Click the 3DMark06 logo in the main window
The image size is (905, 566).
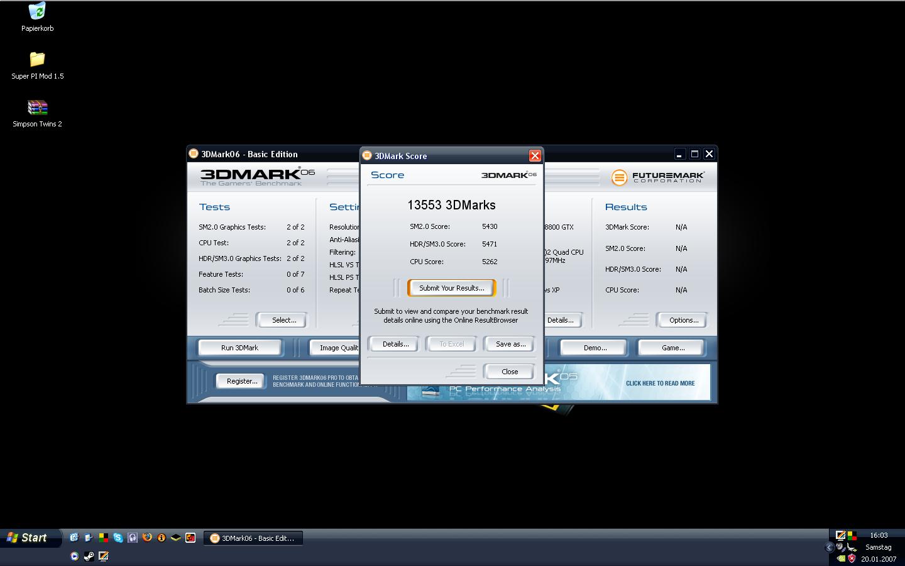(257, 177)
